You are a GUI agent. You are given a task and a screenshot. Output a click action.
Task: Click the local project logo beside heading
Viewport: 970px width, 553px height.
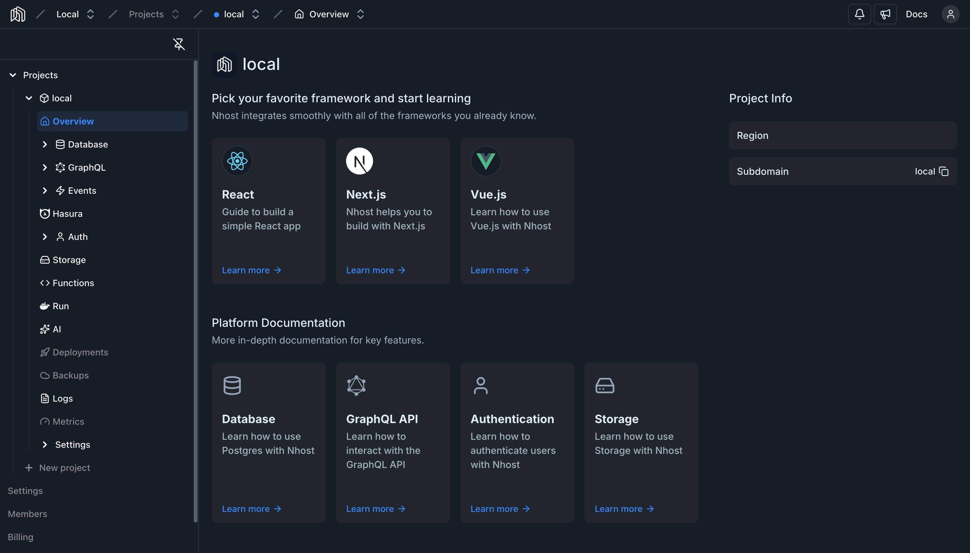click(225, 64)
